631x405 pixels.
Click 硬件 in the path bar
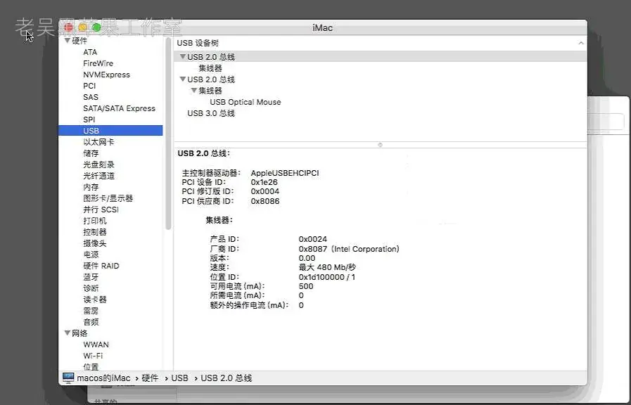coord(150,378)
